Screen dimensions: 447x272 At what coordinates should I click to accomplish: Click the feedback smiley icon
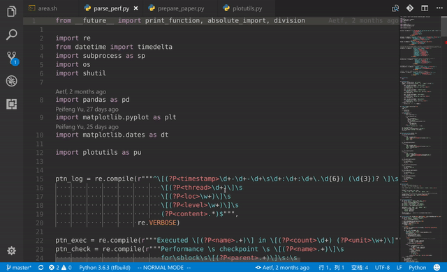click(x=437, y=267)
